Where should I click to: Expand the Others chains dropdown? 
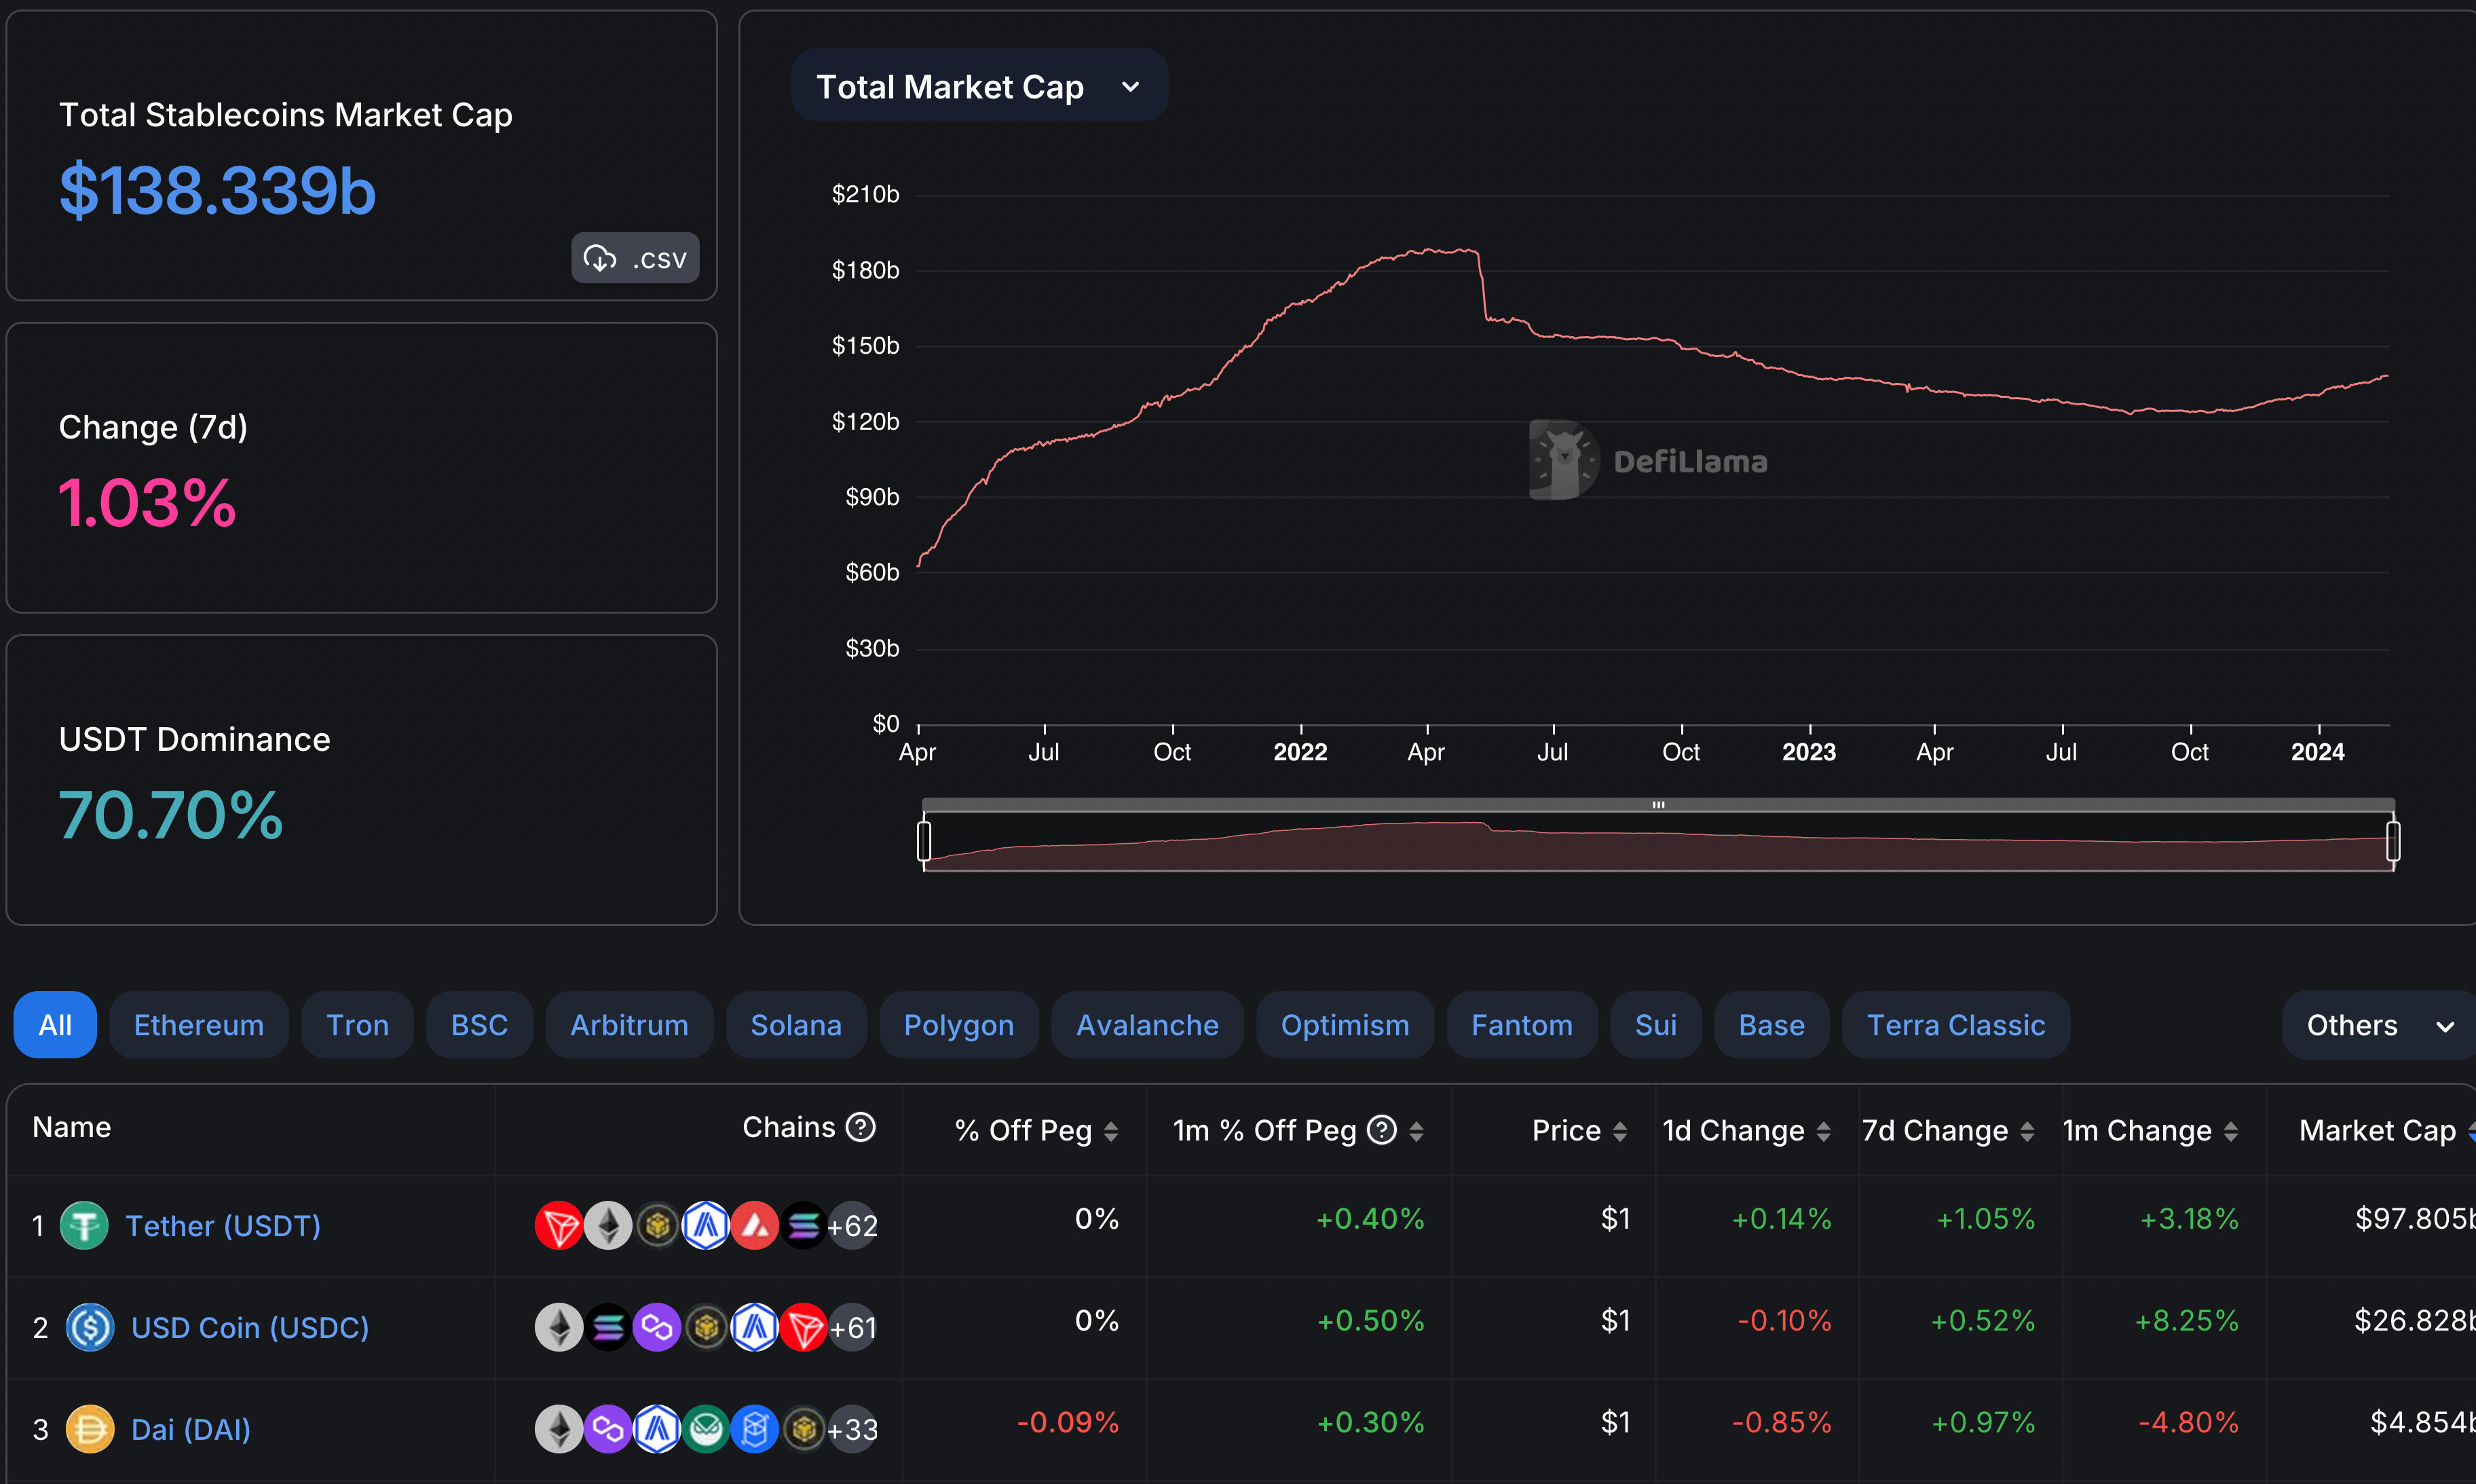[x=2378, y=1025]
